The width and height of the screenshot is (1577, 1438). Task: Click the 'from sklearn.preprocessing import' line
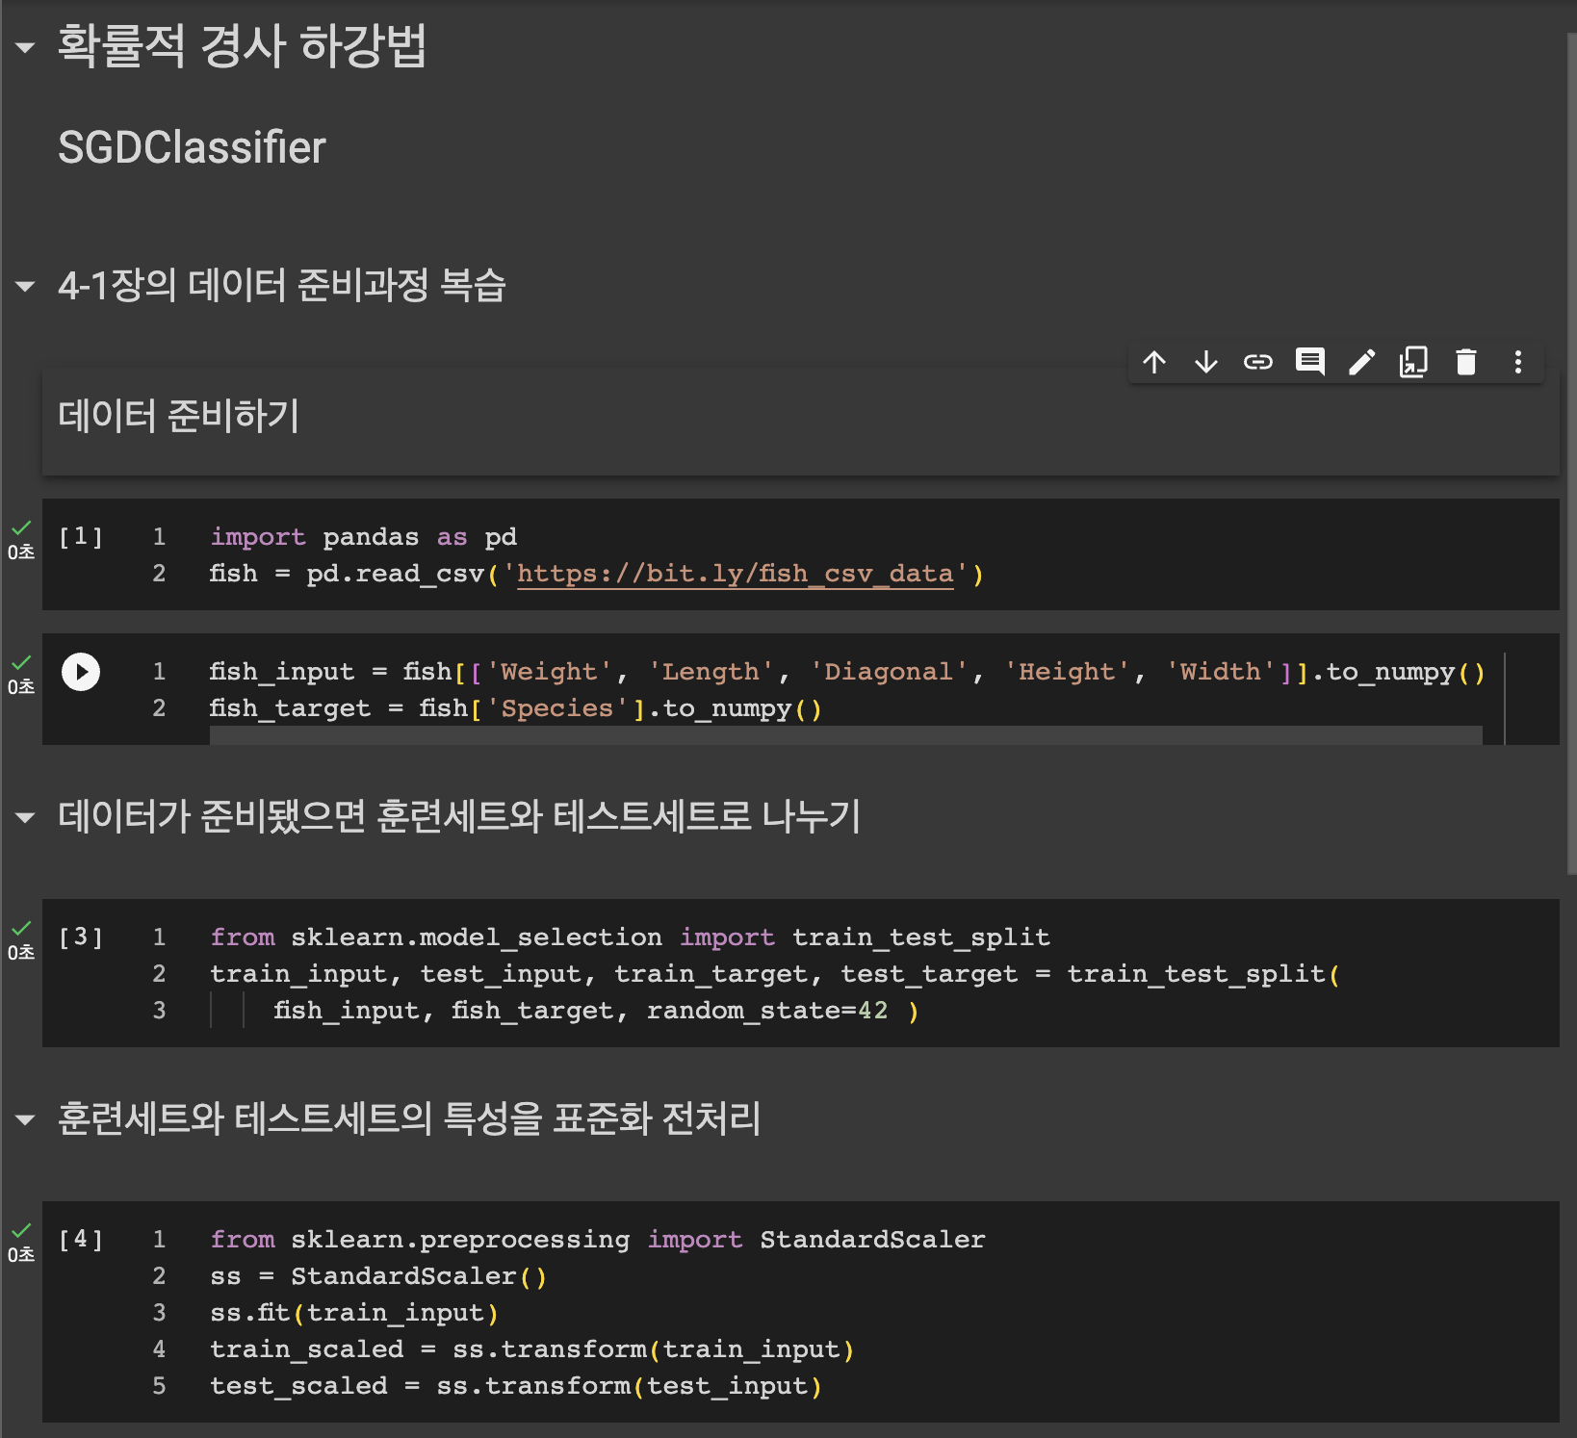(598, 1240)
